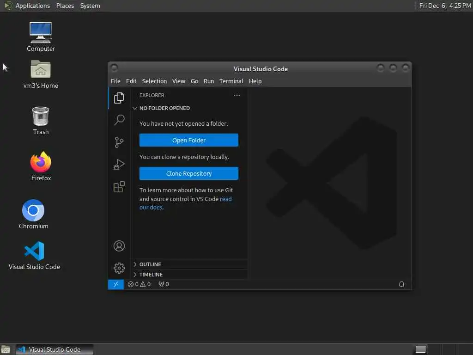Open Explorer views and more actions ellipsis

237,95
